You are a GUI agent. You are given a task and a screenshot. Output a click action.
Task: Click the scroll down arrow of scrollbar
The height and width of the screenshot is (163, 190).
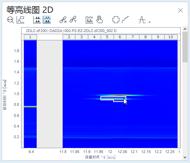point(185,157)
